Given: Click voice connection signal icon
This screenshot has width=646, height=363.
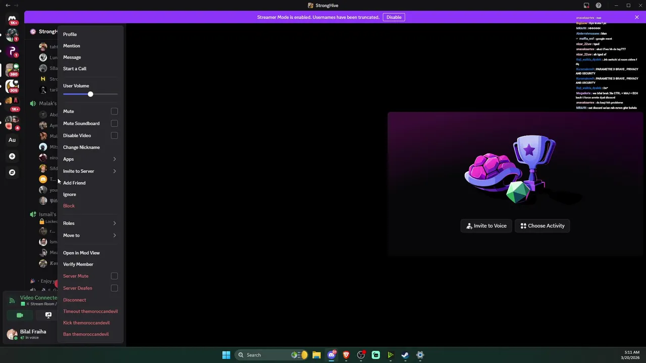Looking at the screenshot, I should pos(12,300).
